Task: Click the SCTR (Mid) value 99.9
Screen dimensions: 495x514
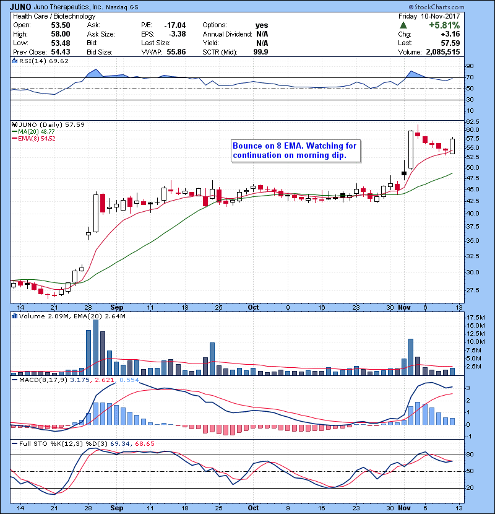Action: (x=260, y=52)
